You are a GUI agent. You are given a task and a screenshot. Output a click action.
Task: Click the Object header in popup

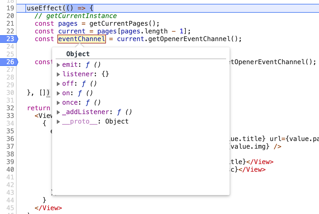78,54
